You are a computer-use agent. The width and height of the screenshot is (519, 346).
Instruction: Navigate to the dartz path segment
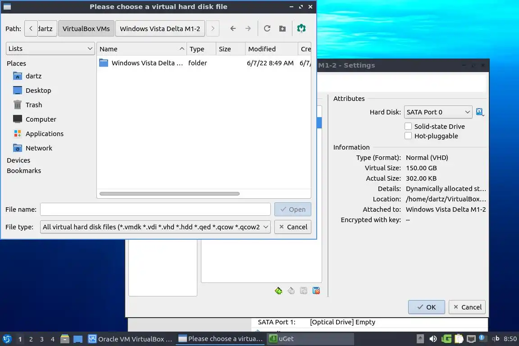point(47,28)
